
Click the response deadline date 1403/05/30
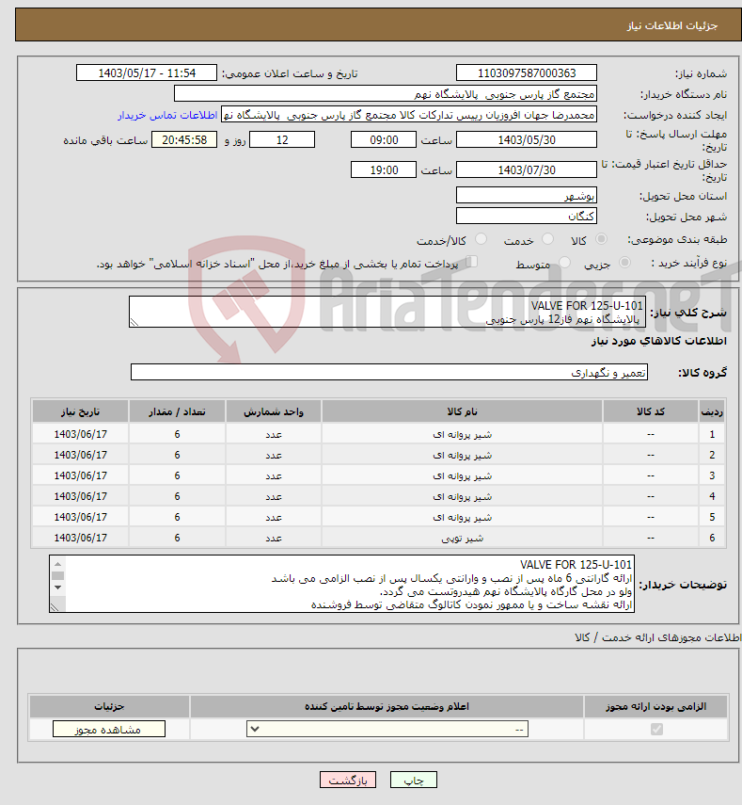tap(526, 139)
